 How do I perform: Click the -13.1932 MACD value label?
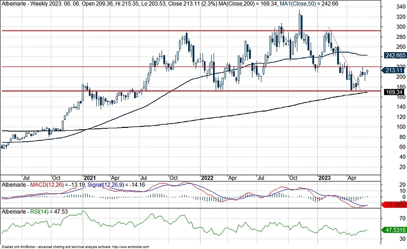pos(395,205)
